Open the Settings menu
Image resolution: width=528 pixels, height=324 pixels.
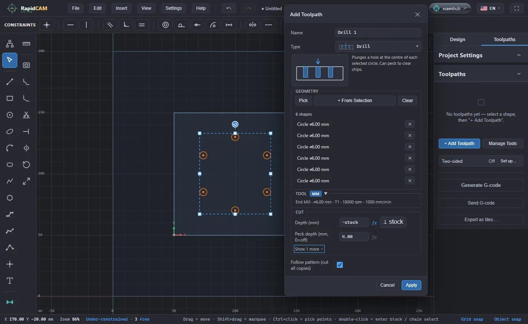tap(173, 8)
